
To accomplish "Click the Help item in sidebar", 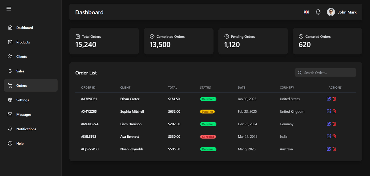I will pyautogui.click(x=20, y=144).
